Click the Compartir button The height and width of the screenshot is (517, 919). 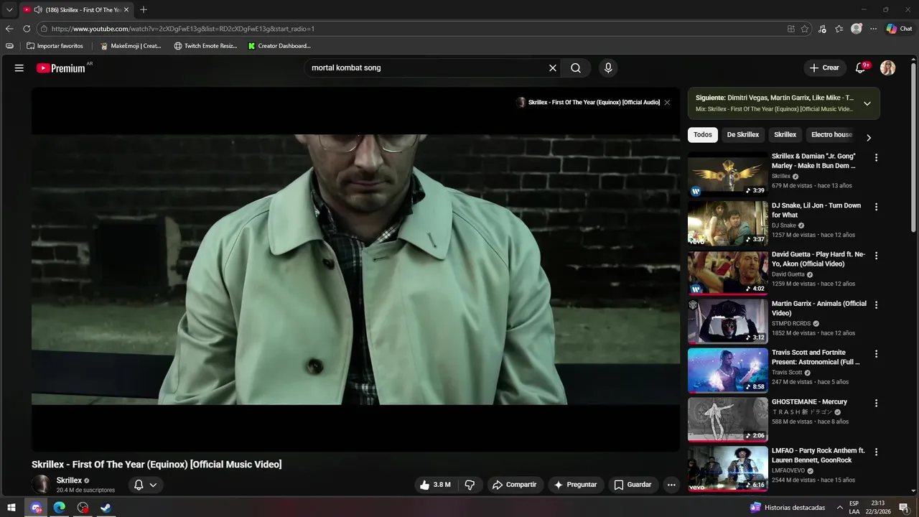click(514, 485)
